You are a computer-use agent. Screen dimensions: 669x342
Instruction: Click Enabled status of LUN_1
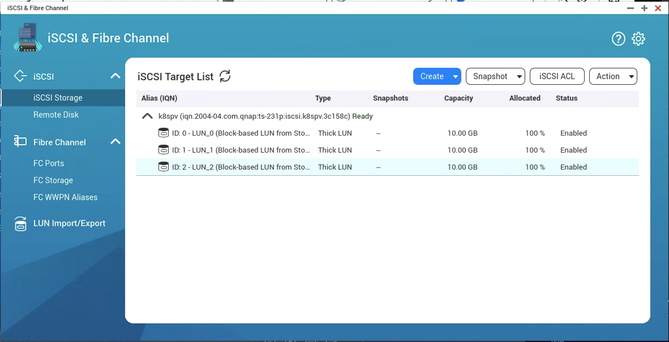[x=574, y=150]
